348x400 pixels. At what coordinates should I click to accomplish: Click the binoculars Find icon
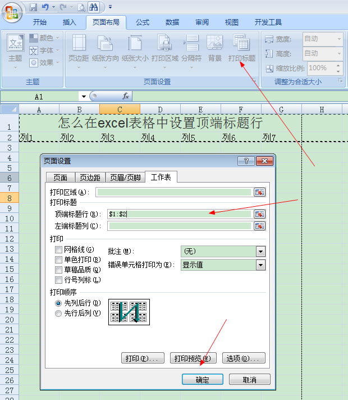tap(94, 7)
